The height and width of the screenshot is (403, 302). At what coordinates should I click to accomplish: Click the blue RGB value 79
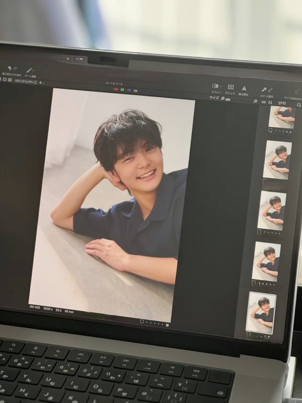click(x=129, y=90)
